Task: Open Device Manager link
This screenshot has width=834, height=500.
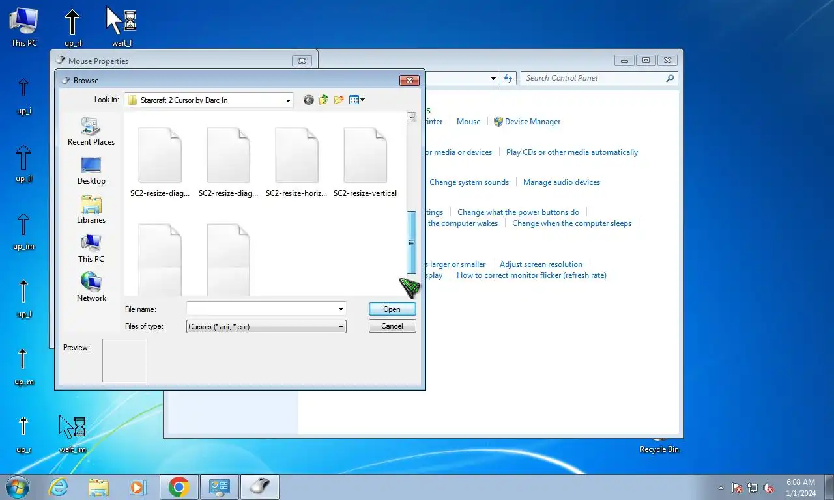Action: pyautogui.click(x=532, y=122)
